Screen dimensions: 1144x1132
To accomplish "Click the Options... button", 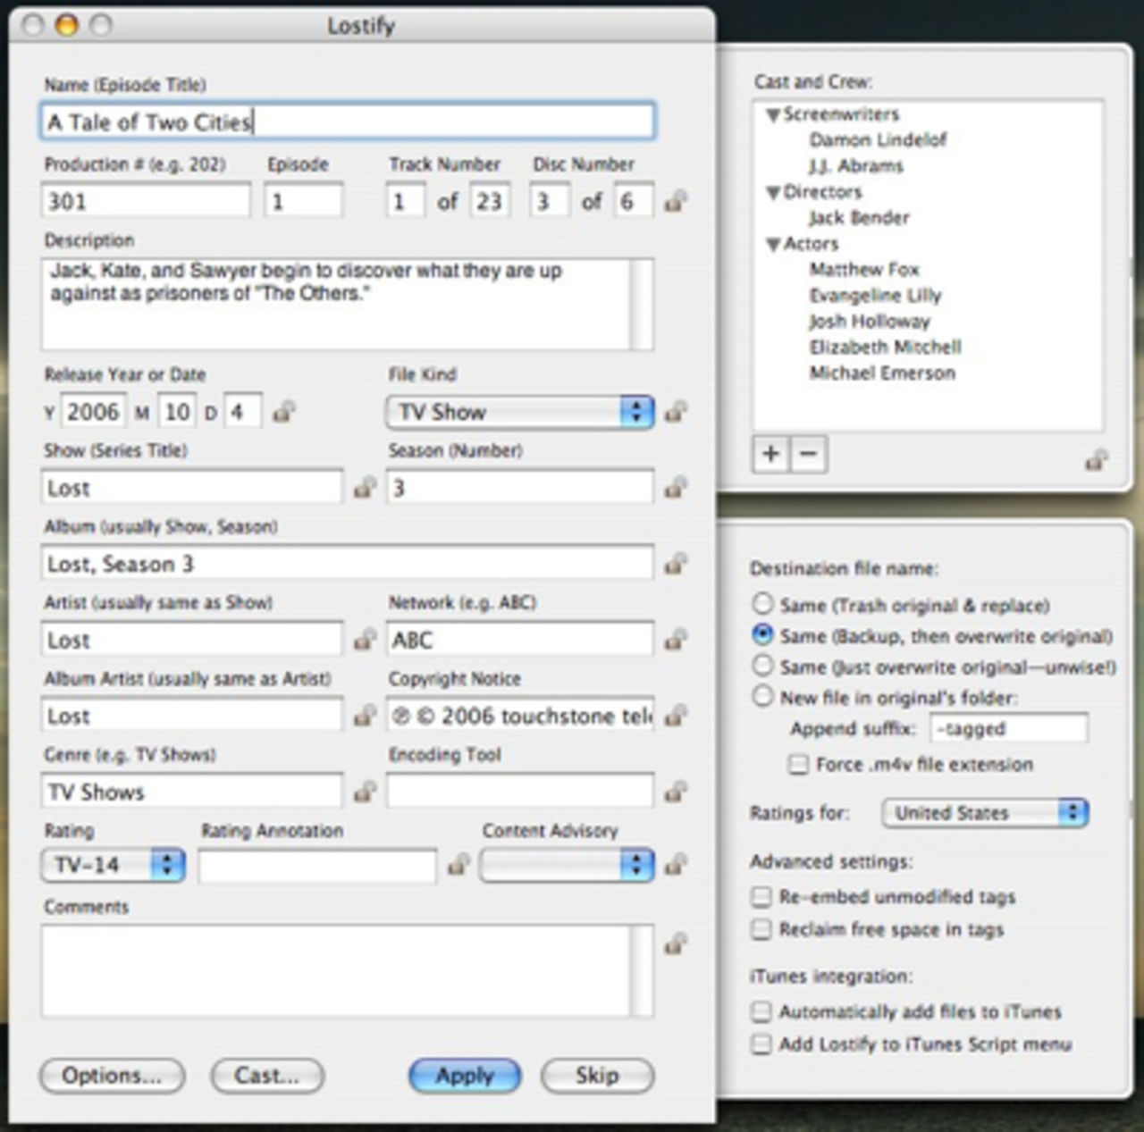I will coord(112,1076).
